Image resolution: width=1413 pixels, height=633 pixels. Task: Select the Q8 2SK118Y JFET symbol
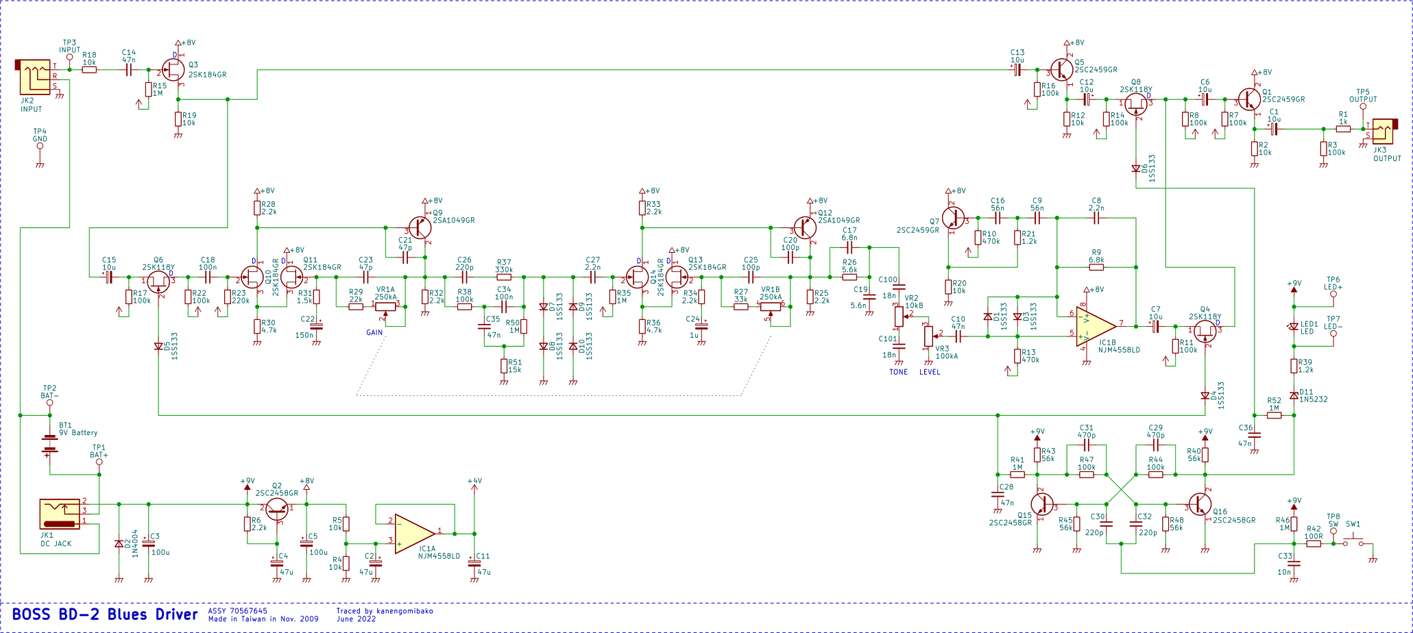[x=1135, y=104]
